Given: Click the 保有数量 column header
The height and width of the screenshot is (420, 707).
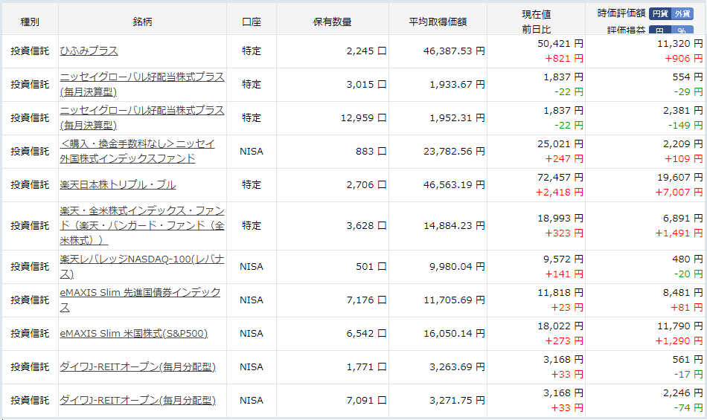Looking at the screenshot, I should 333,22.
